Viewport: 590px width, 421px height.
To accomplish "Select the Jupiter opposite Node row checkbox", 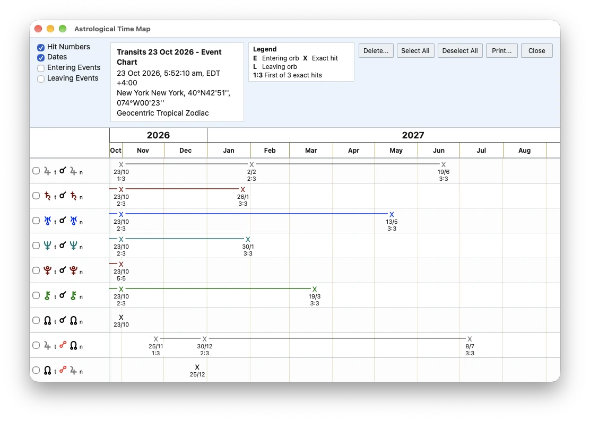I will (x=36, y=345).
